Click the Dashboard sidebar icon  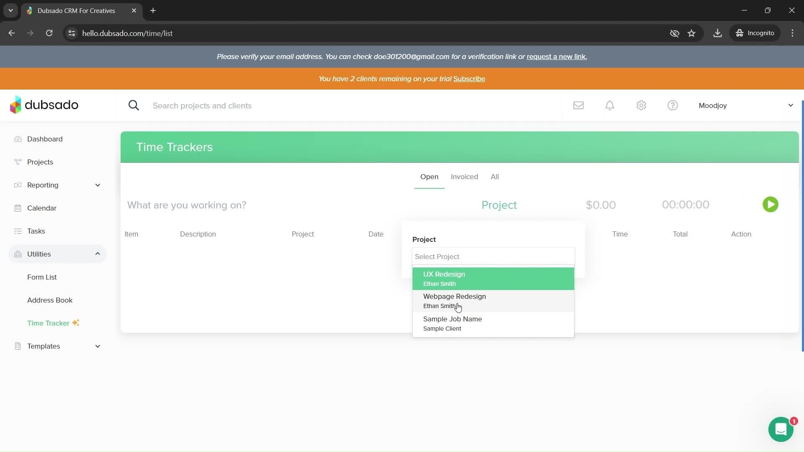click(x=18, y=139)
